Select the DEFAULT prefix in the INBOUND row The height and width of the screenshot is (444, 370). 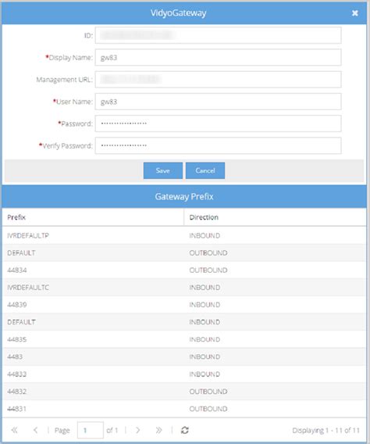tap(21, 322)
